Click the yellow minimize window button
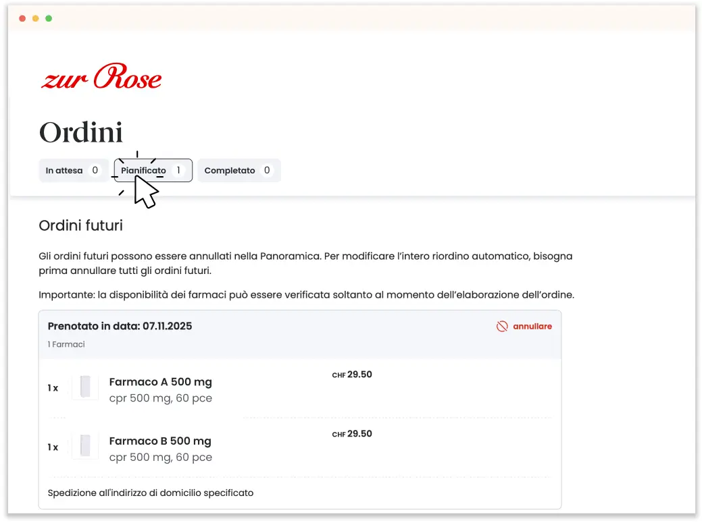 pos(35,18)
